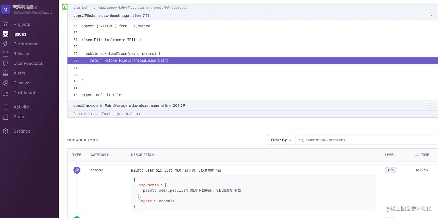438x218 pixels.
Task: Click the 12:11:58 timestamp
Action: [421, 170]
